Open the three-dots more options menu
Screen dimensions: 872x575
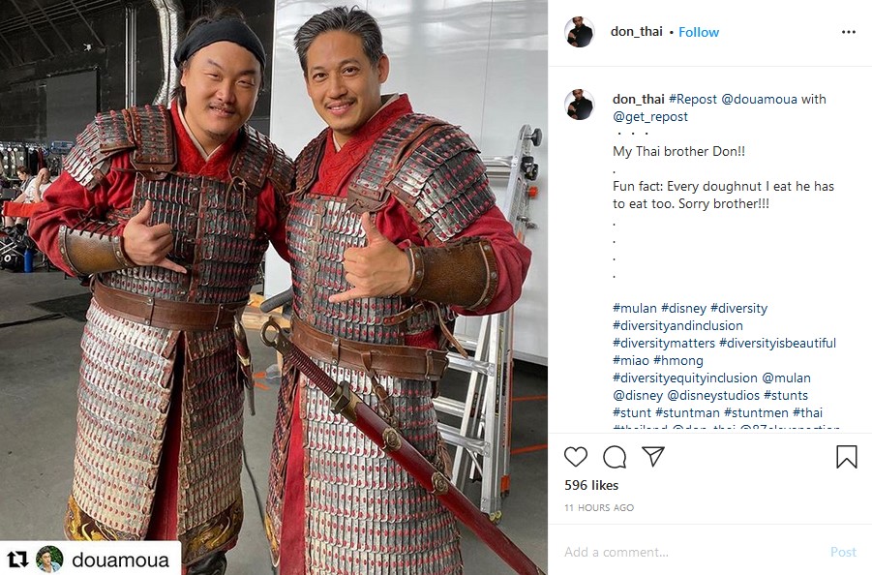(849, 32)
